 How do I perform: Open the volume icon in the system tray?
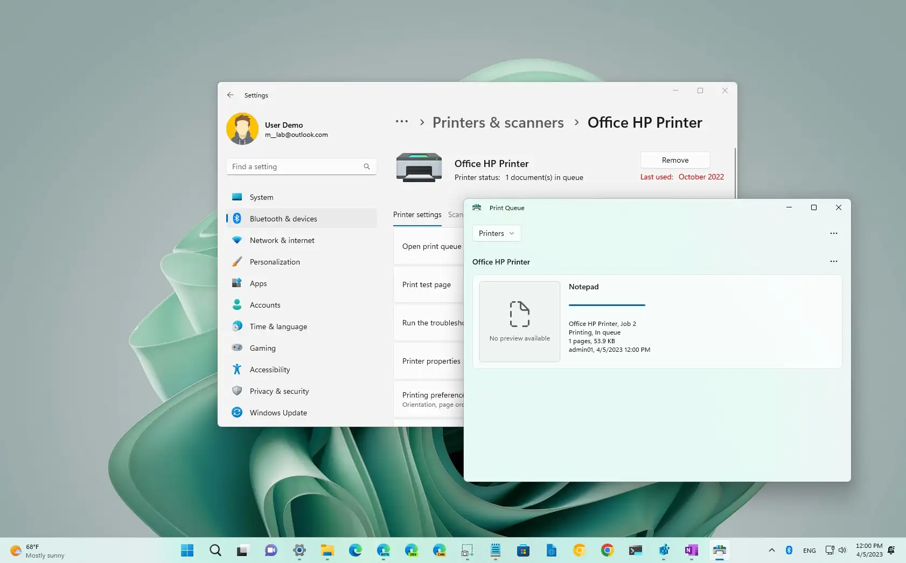[x=842, y=550]
